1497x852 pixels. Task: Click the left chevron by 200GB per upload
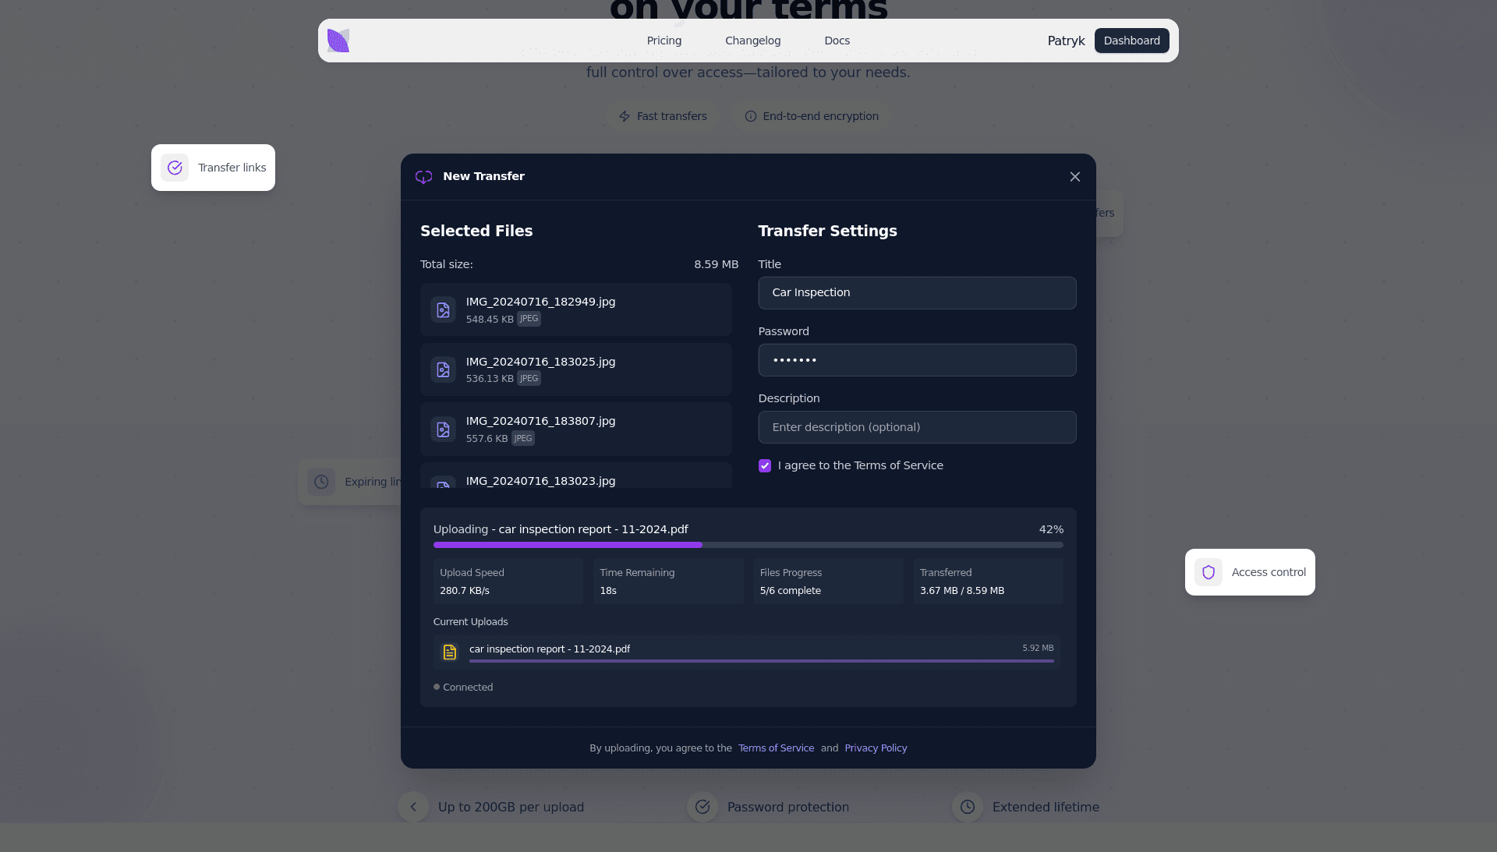pyautogui.click(x=413, y=807)
